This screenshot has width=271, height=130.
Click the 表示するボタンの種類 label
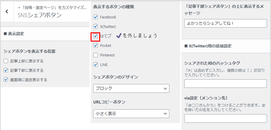point(114,7)
